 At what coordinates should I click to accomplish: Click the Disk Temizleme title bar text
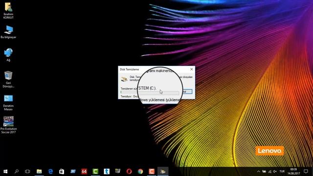click(x=129, y=69)
